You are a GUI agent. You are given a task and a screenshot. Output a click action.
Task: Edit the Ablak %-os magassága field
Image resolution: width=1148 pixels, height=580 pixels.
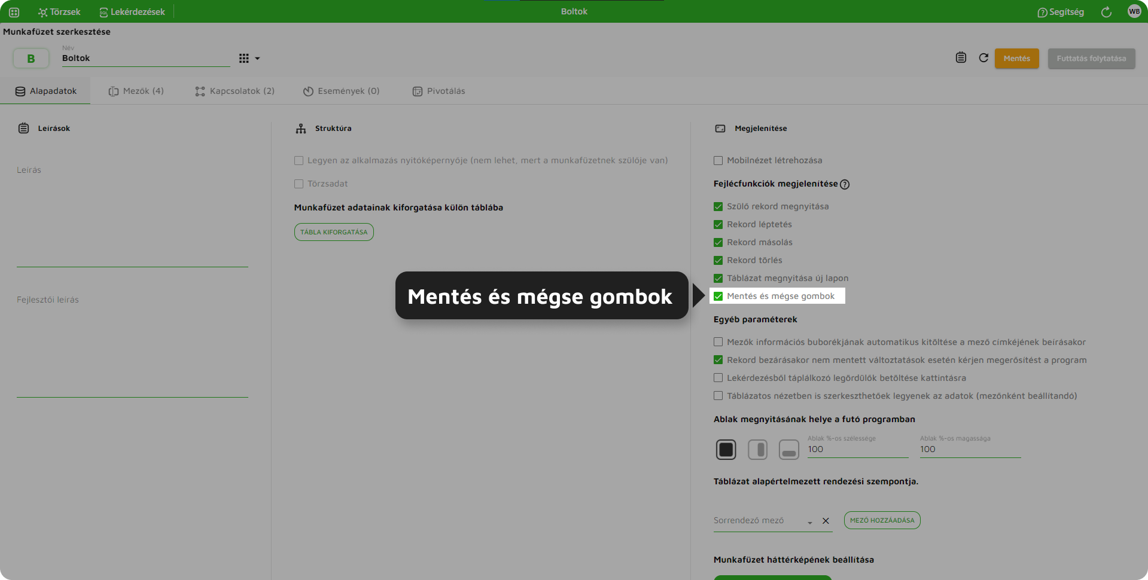970,449
